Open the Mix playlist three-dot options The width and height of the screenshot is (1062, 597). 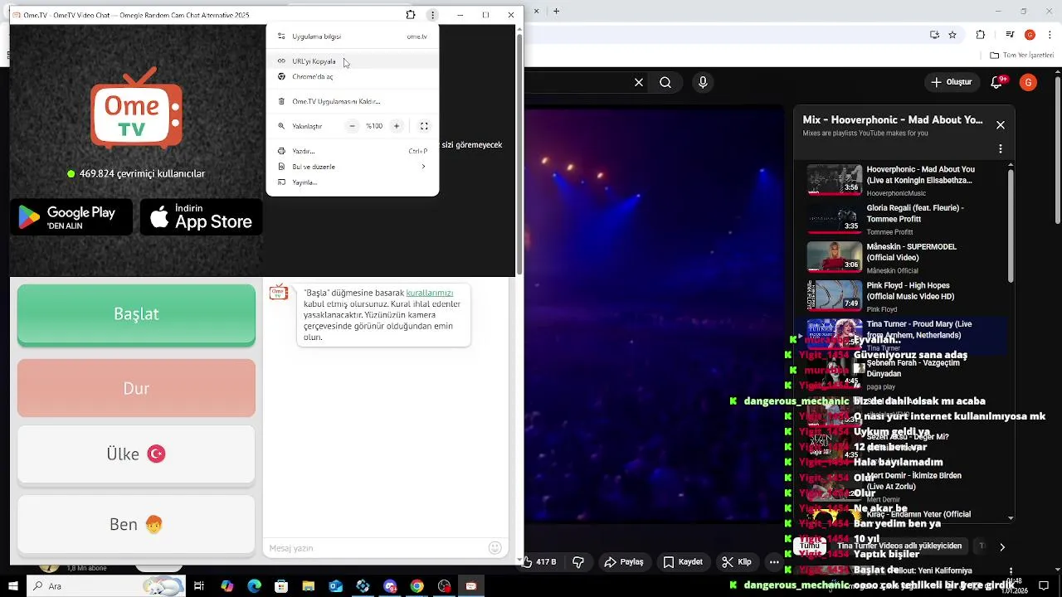point(1001,149)
